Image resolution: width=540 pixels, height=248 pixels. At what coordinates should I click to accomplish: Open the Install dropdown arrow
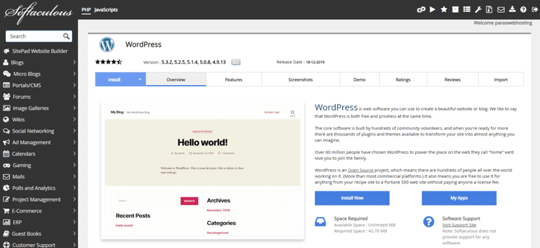139,79
